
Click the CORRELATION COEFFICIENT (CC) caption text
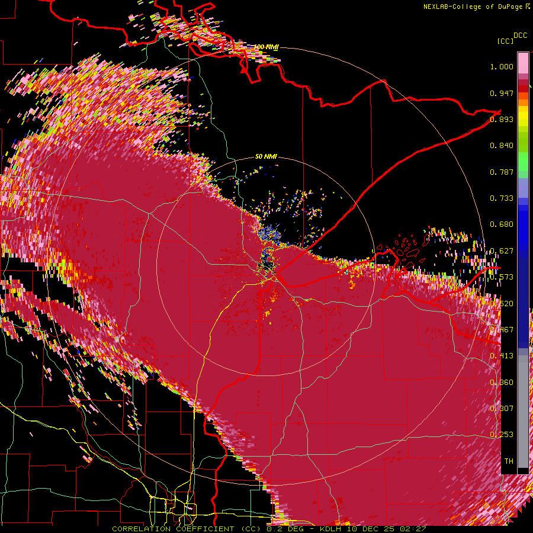[187, 529]
